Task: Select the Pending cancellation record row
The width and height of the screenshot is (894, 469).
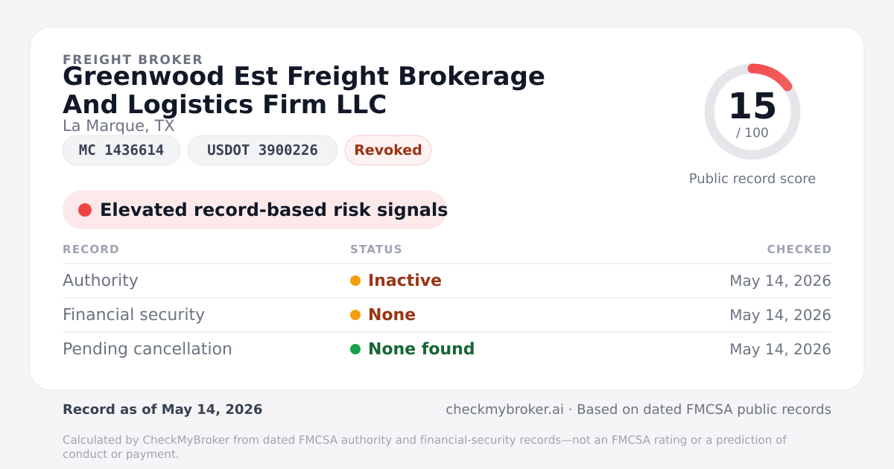Action: tap(447, 349)
